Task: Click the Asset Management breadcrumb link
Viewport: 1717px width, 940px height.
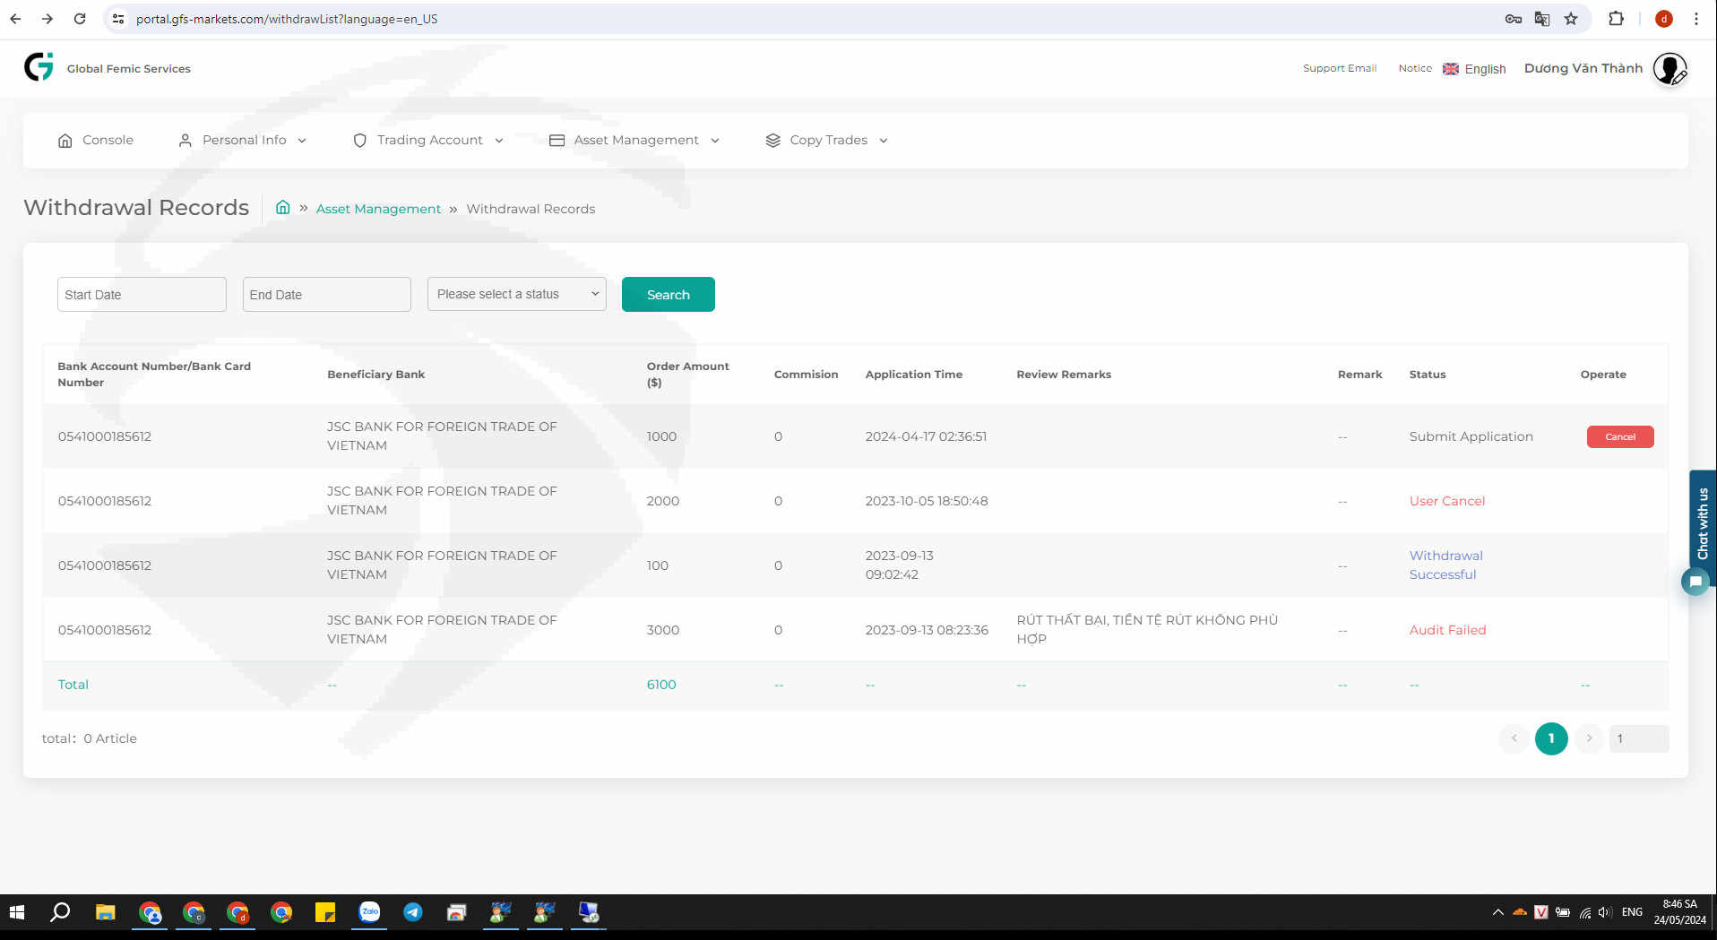Action: coord(378,209)
